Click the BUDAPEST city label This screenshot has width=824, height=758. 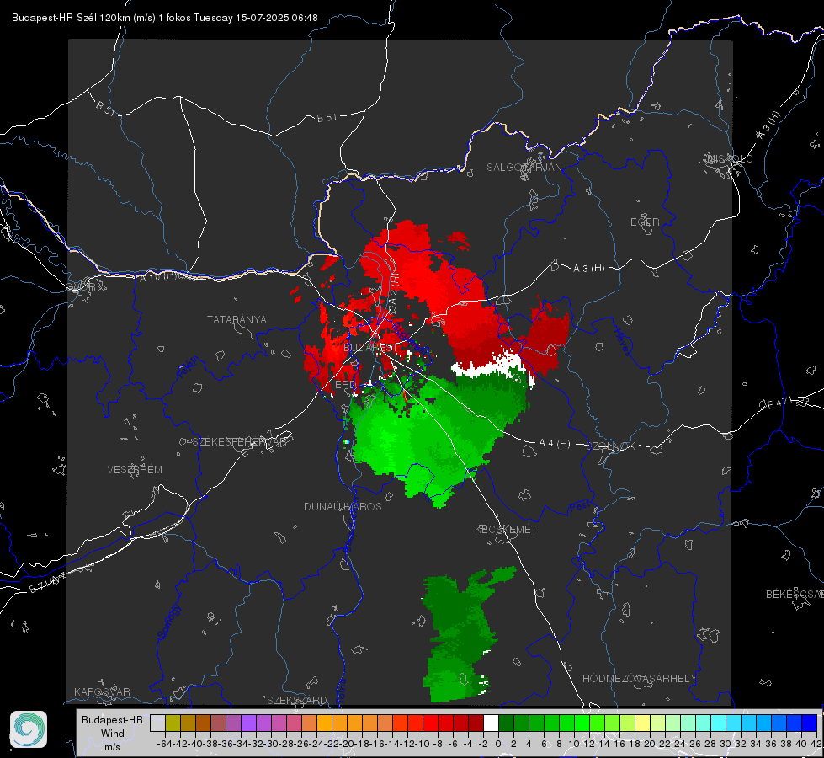click(x=370, y=348)
